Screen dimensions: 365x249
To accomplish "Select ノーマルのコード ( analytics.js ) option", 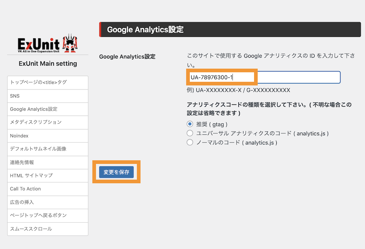I will point(190,142).
